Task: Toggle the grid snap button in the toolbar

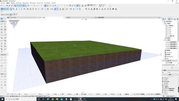Action: pos(28,6)
